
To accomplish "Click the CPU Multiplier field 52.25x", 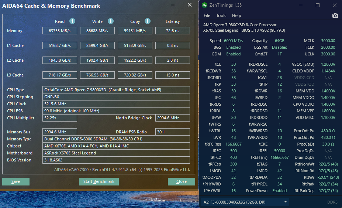I will (x=59, y=118).
